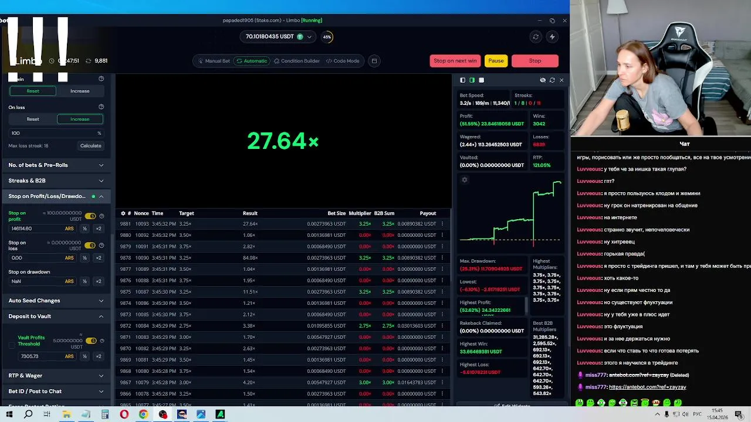Open chart settings gear icon
This screenshot has height=422, width=751.
click(x=465, y=180)
